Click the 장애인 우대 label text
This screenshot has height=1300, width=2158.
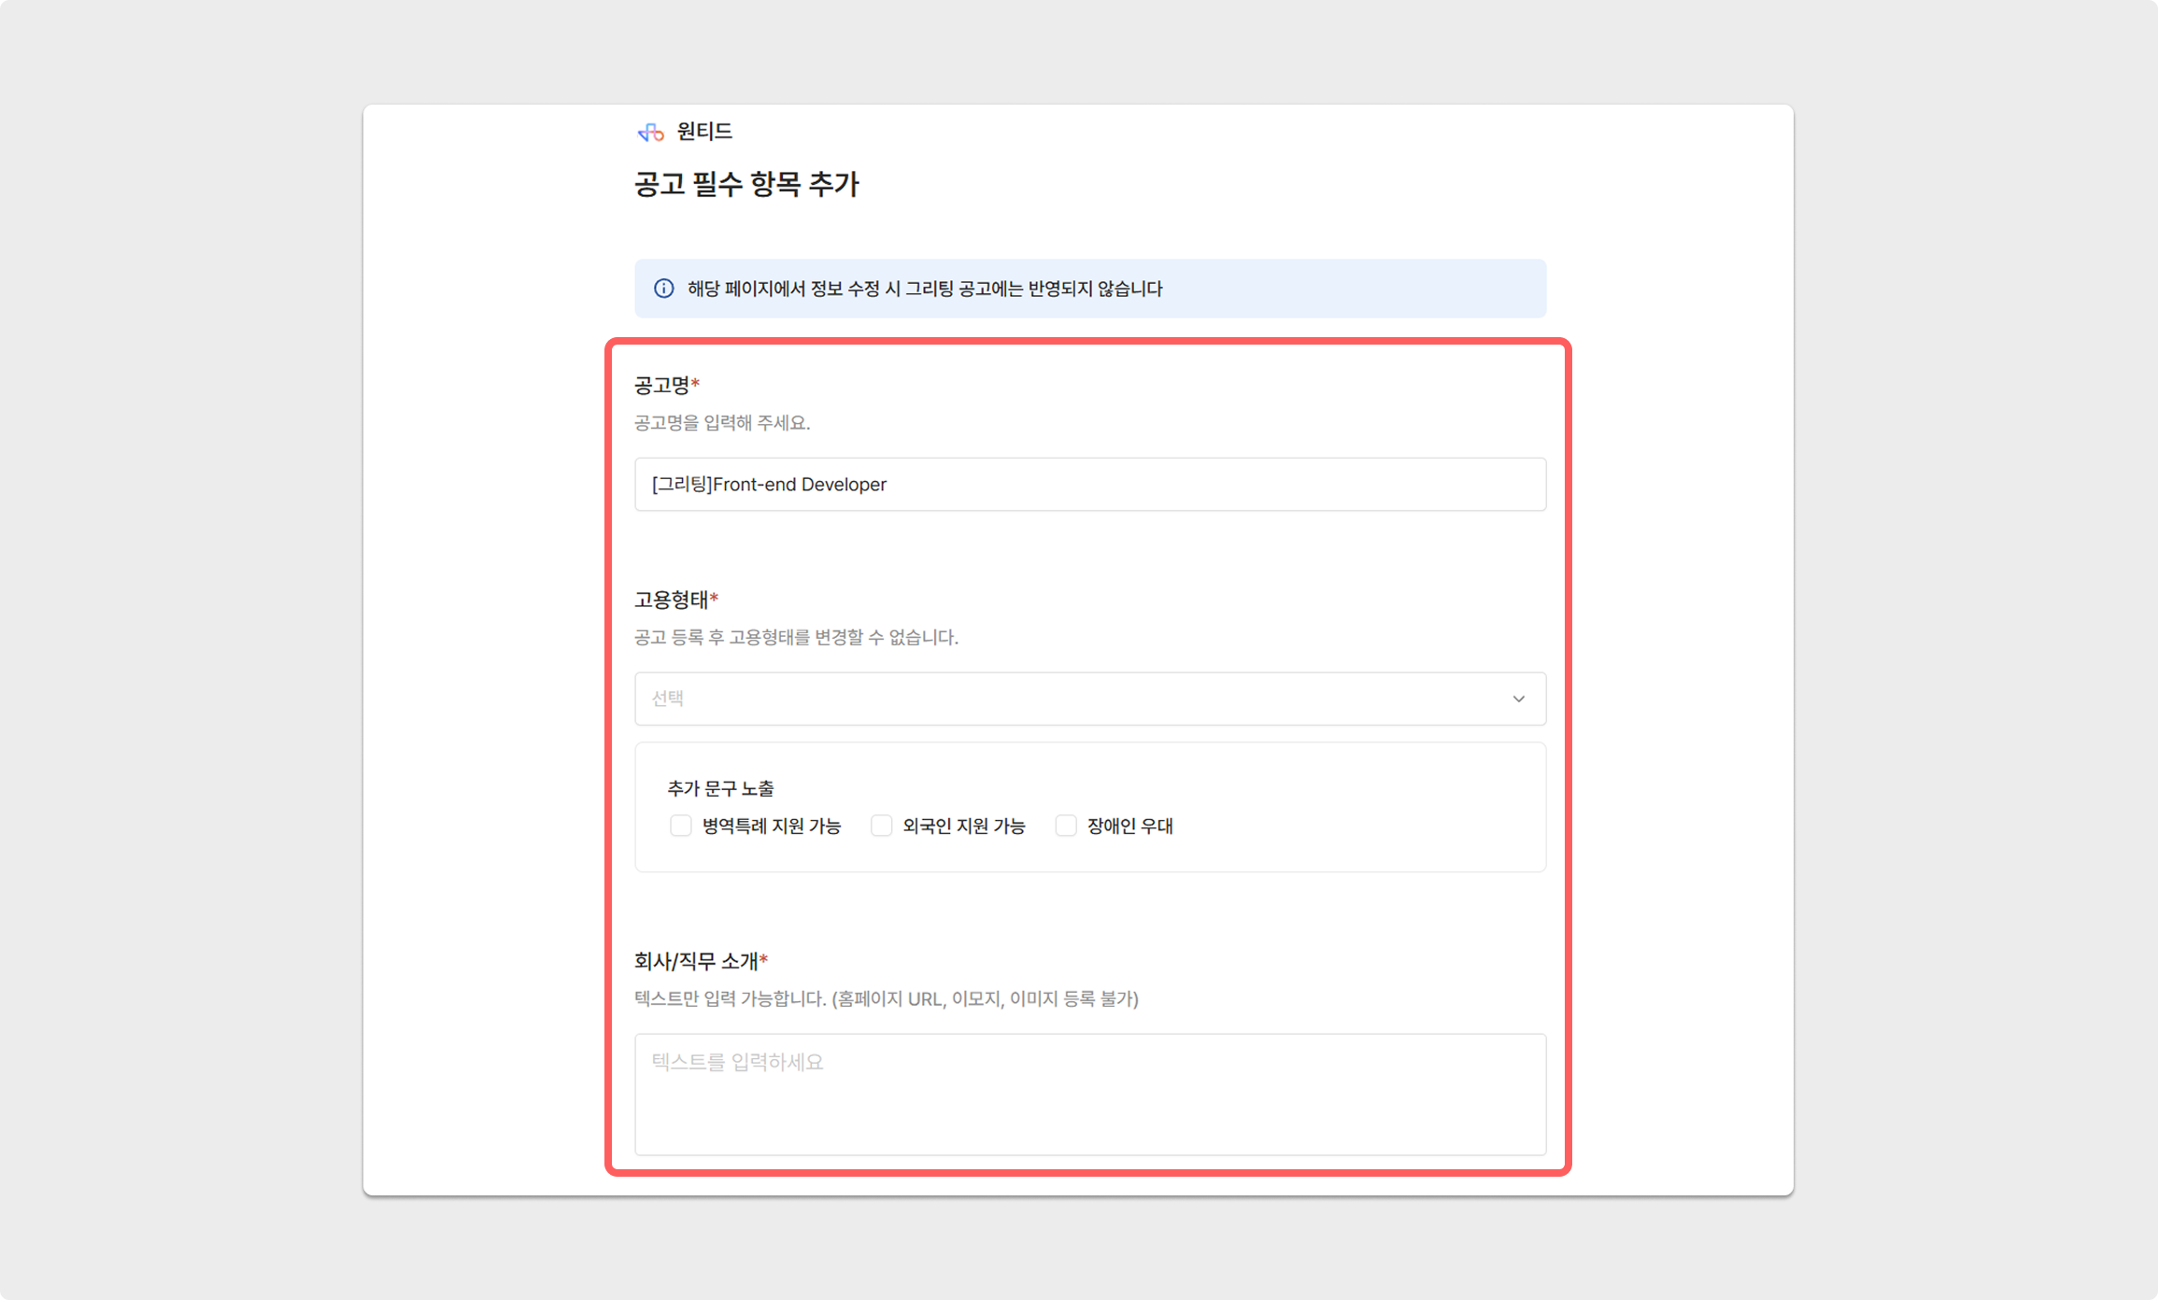[1129, 827]
